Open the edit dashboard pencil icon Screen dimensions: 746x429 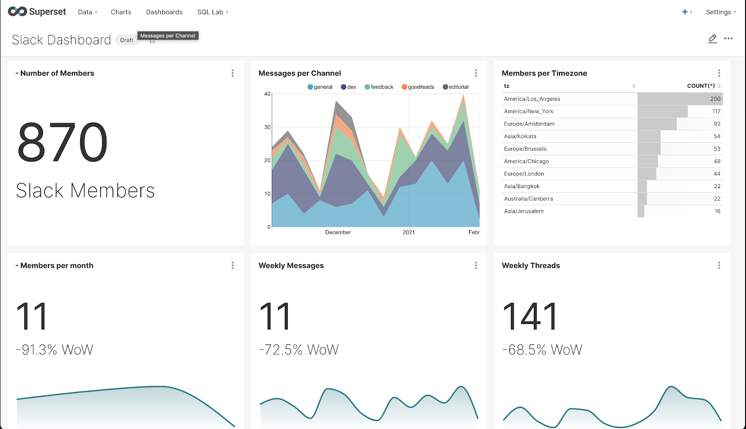pos(712,39)
